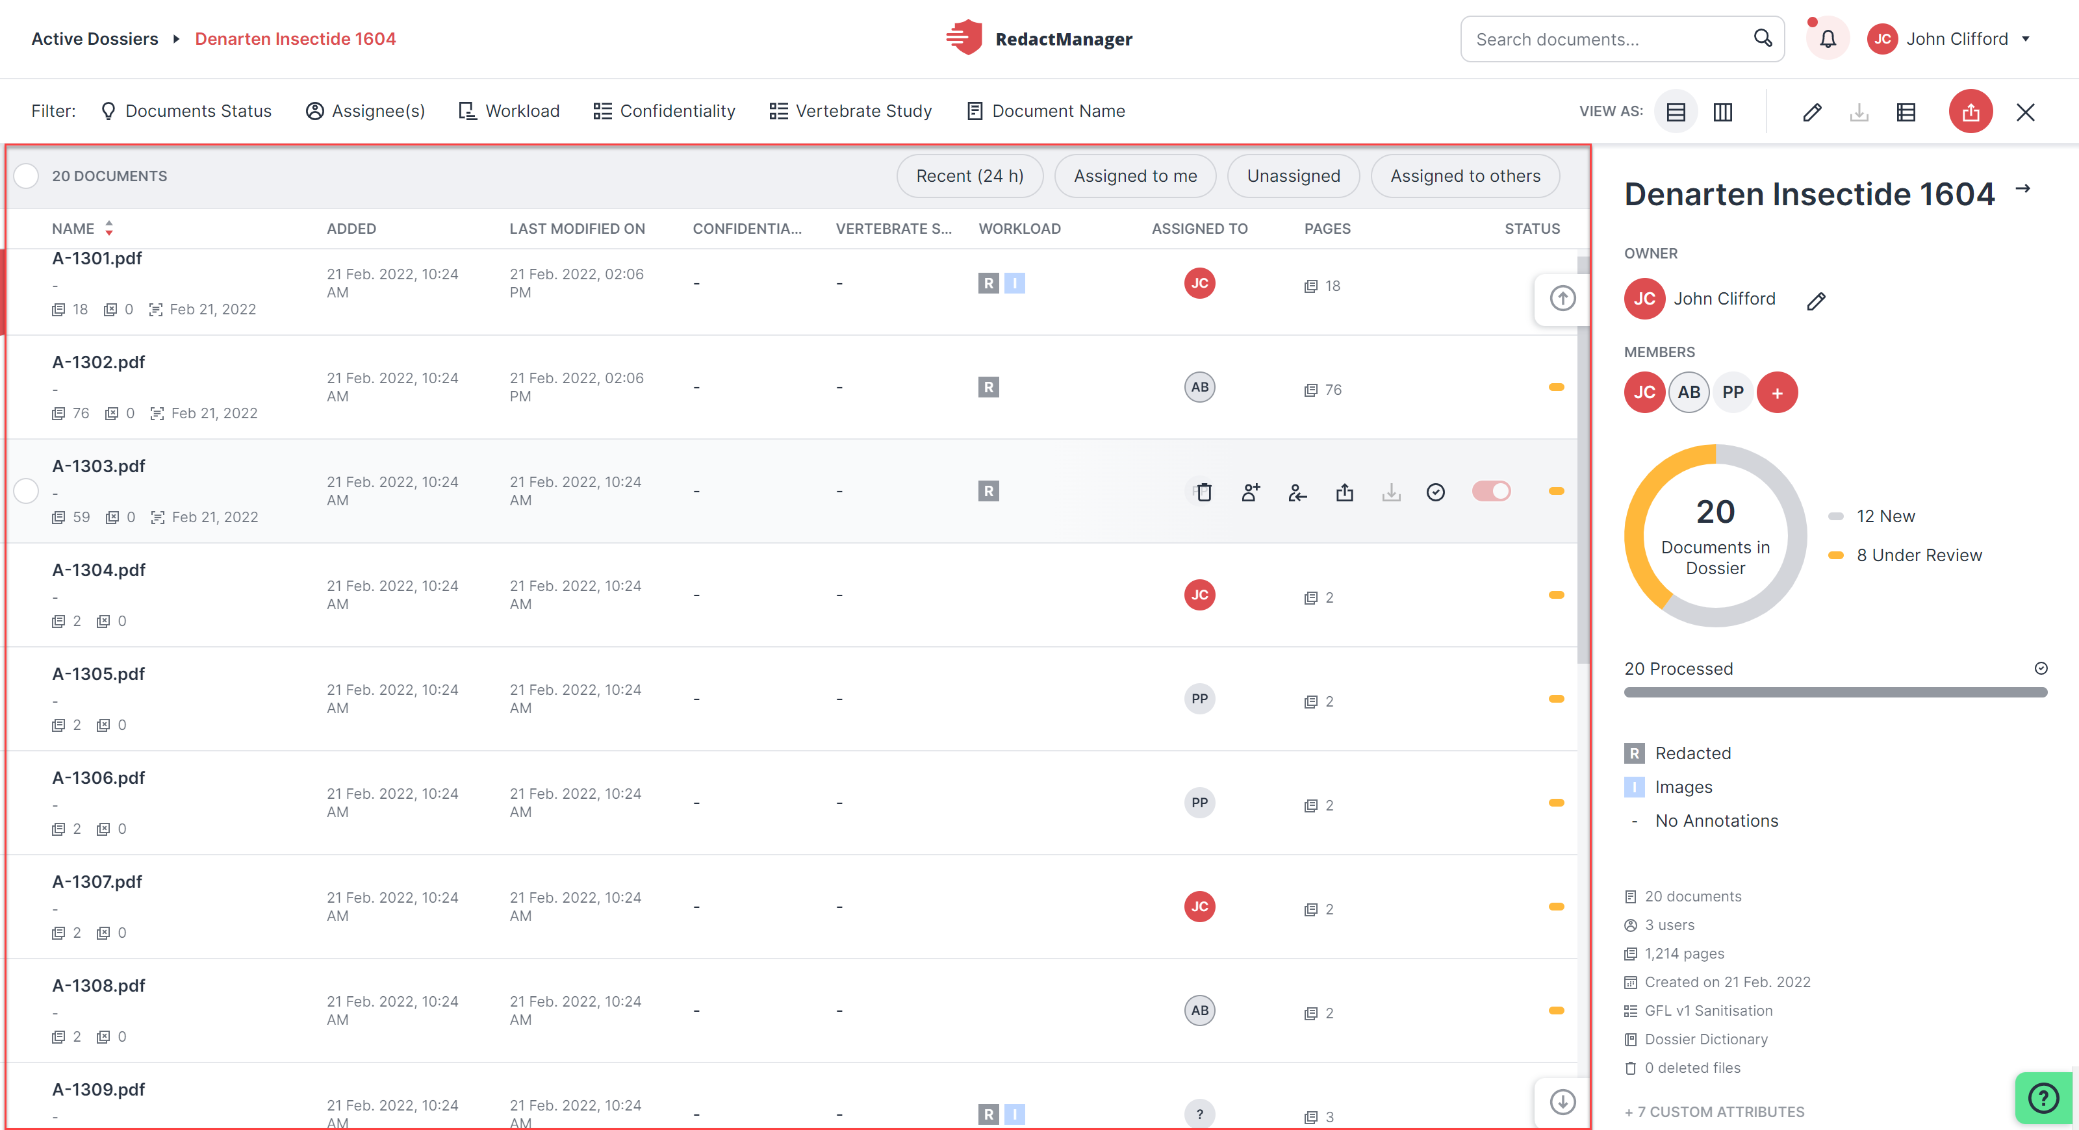The height and width of the screenshot is (1130, 2079).
Task: Switch to column workflow view
Action: (1722, 111)
